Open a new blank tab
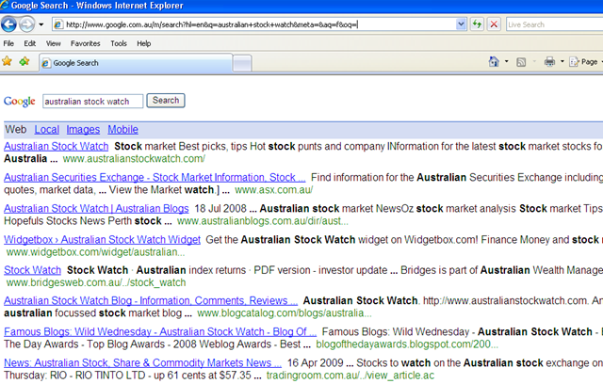603x384 pixels. click(242, 63)
